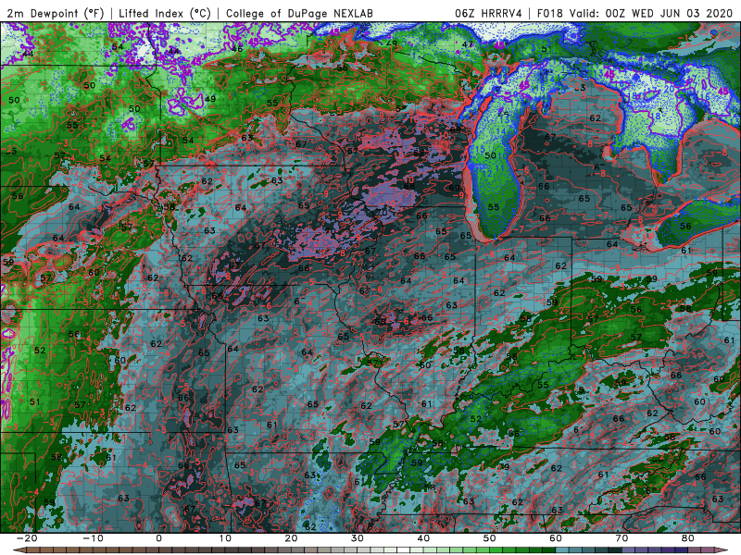Click the 10 tick label on the legend
This screenshot has width=741, height=555.
click(x=225, y=538)
